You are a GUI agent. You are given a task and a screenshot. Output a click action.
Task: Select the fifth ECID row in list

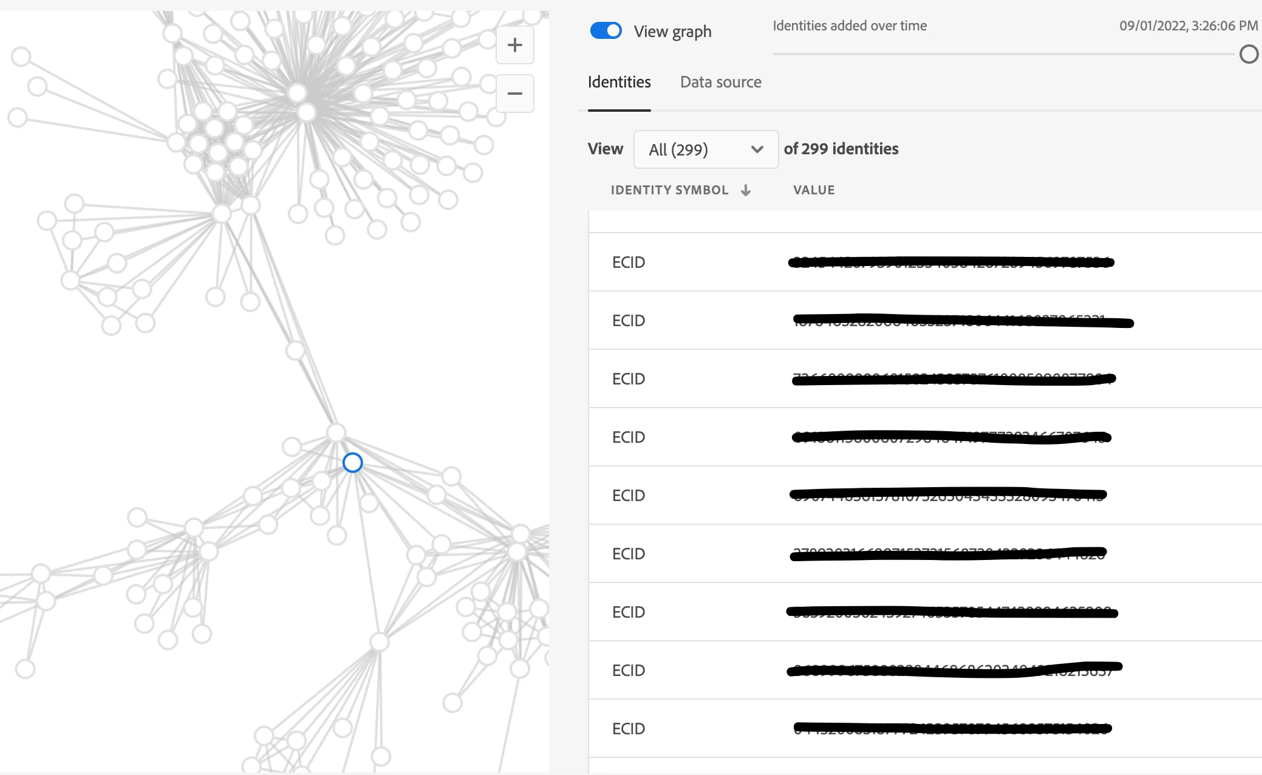(628, 496)
